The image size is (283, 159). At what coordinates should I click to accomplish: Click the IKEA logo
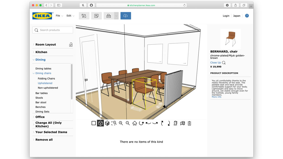pos(42,16)
